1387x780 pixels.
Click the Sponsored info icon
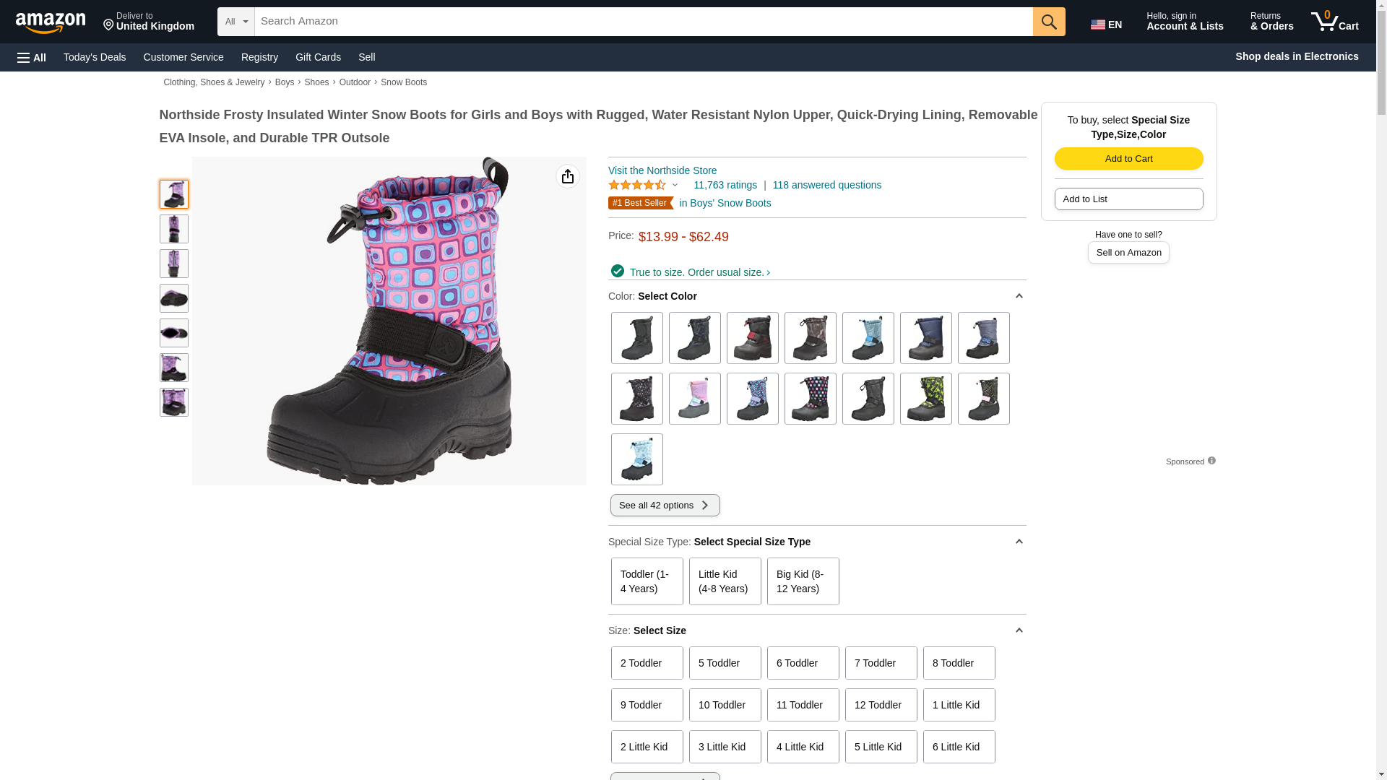click(x=1211, y=461)
